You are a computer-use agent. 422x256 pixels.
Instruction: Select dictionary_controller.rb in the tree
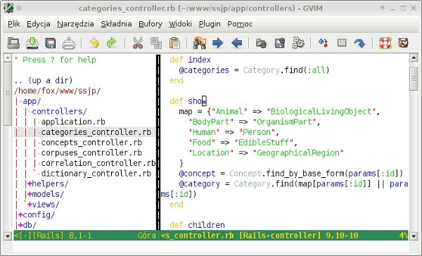[x=96, y=174]
